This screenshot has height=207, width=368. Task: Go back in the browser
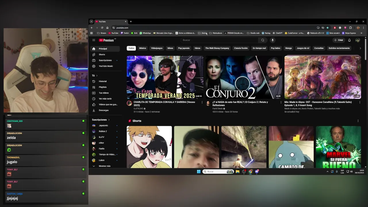(92, 28)
